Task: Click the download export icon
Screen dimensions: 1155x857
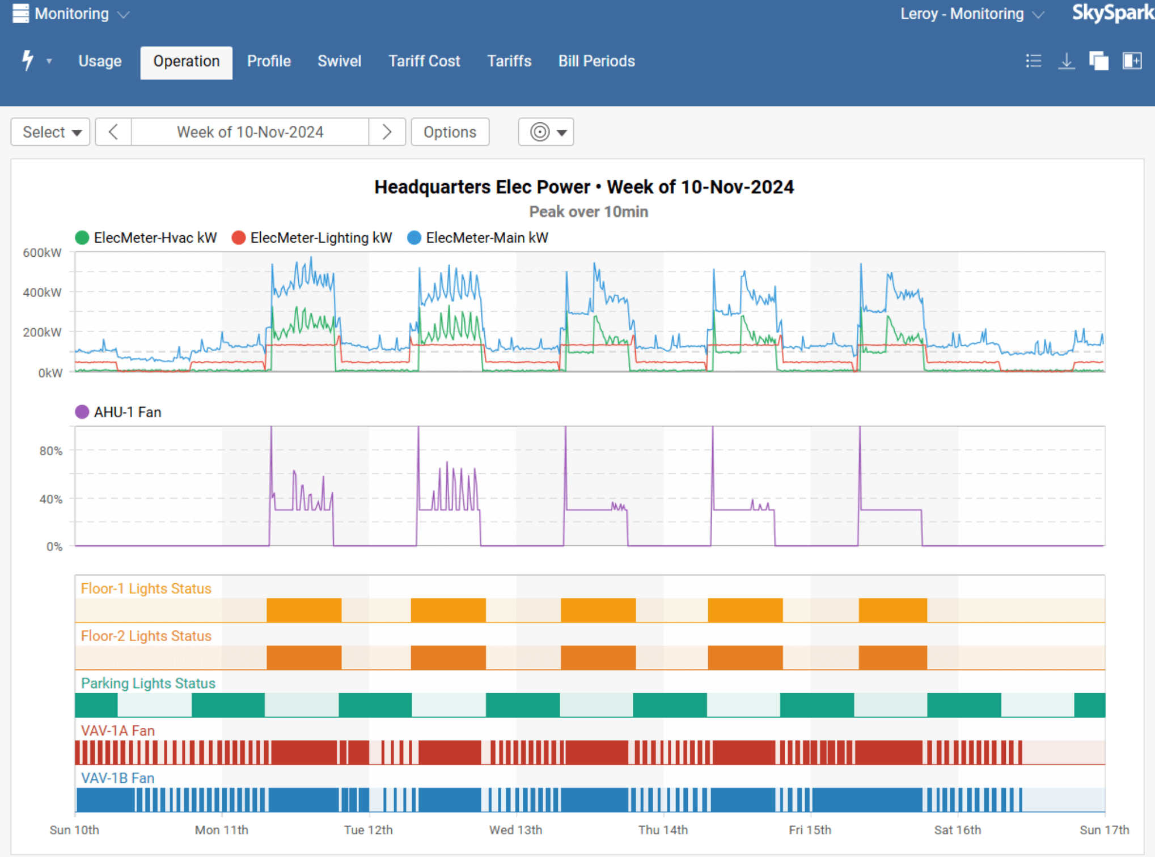Action: point(1066,61)
